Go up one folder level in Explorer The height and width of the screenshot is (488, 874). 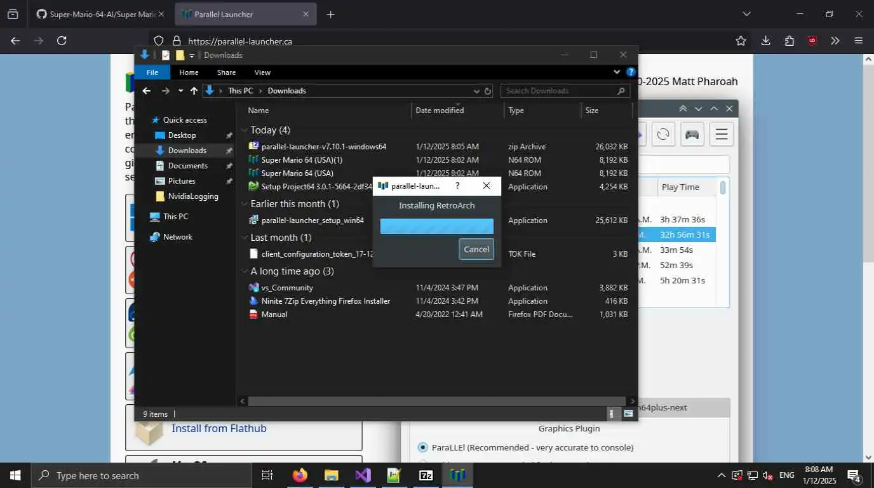tap(194, 91)
